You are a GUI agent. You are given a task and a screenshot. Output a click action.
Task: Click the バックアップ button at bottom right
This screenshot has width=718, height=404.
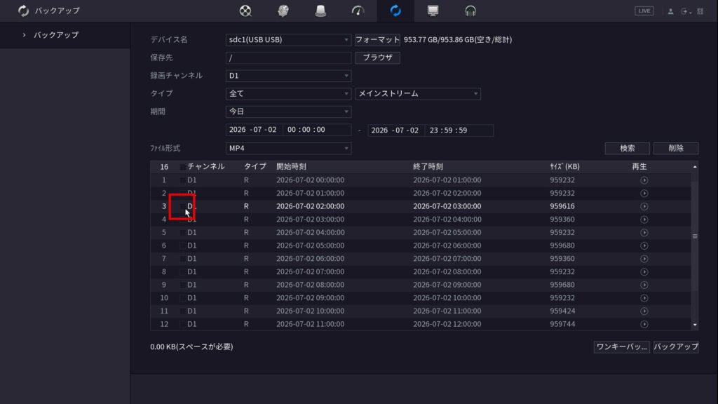pos(676,346)
